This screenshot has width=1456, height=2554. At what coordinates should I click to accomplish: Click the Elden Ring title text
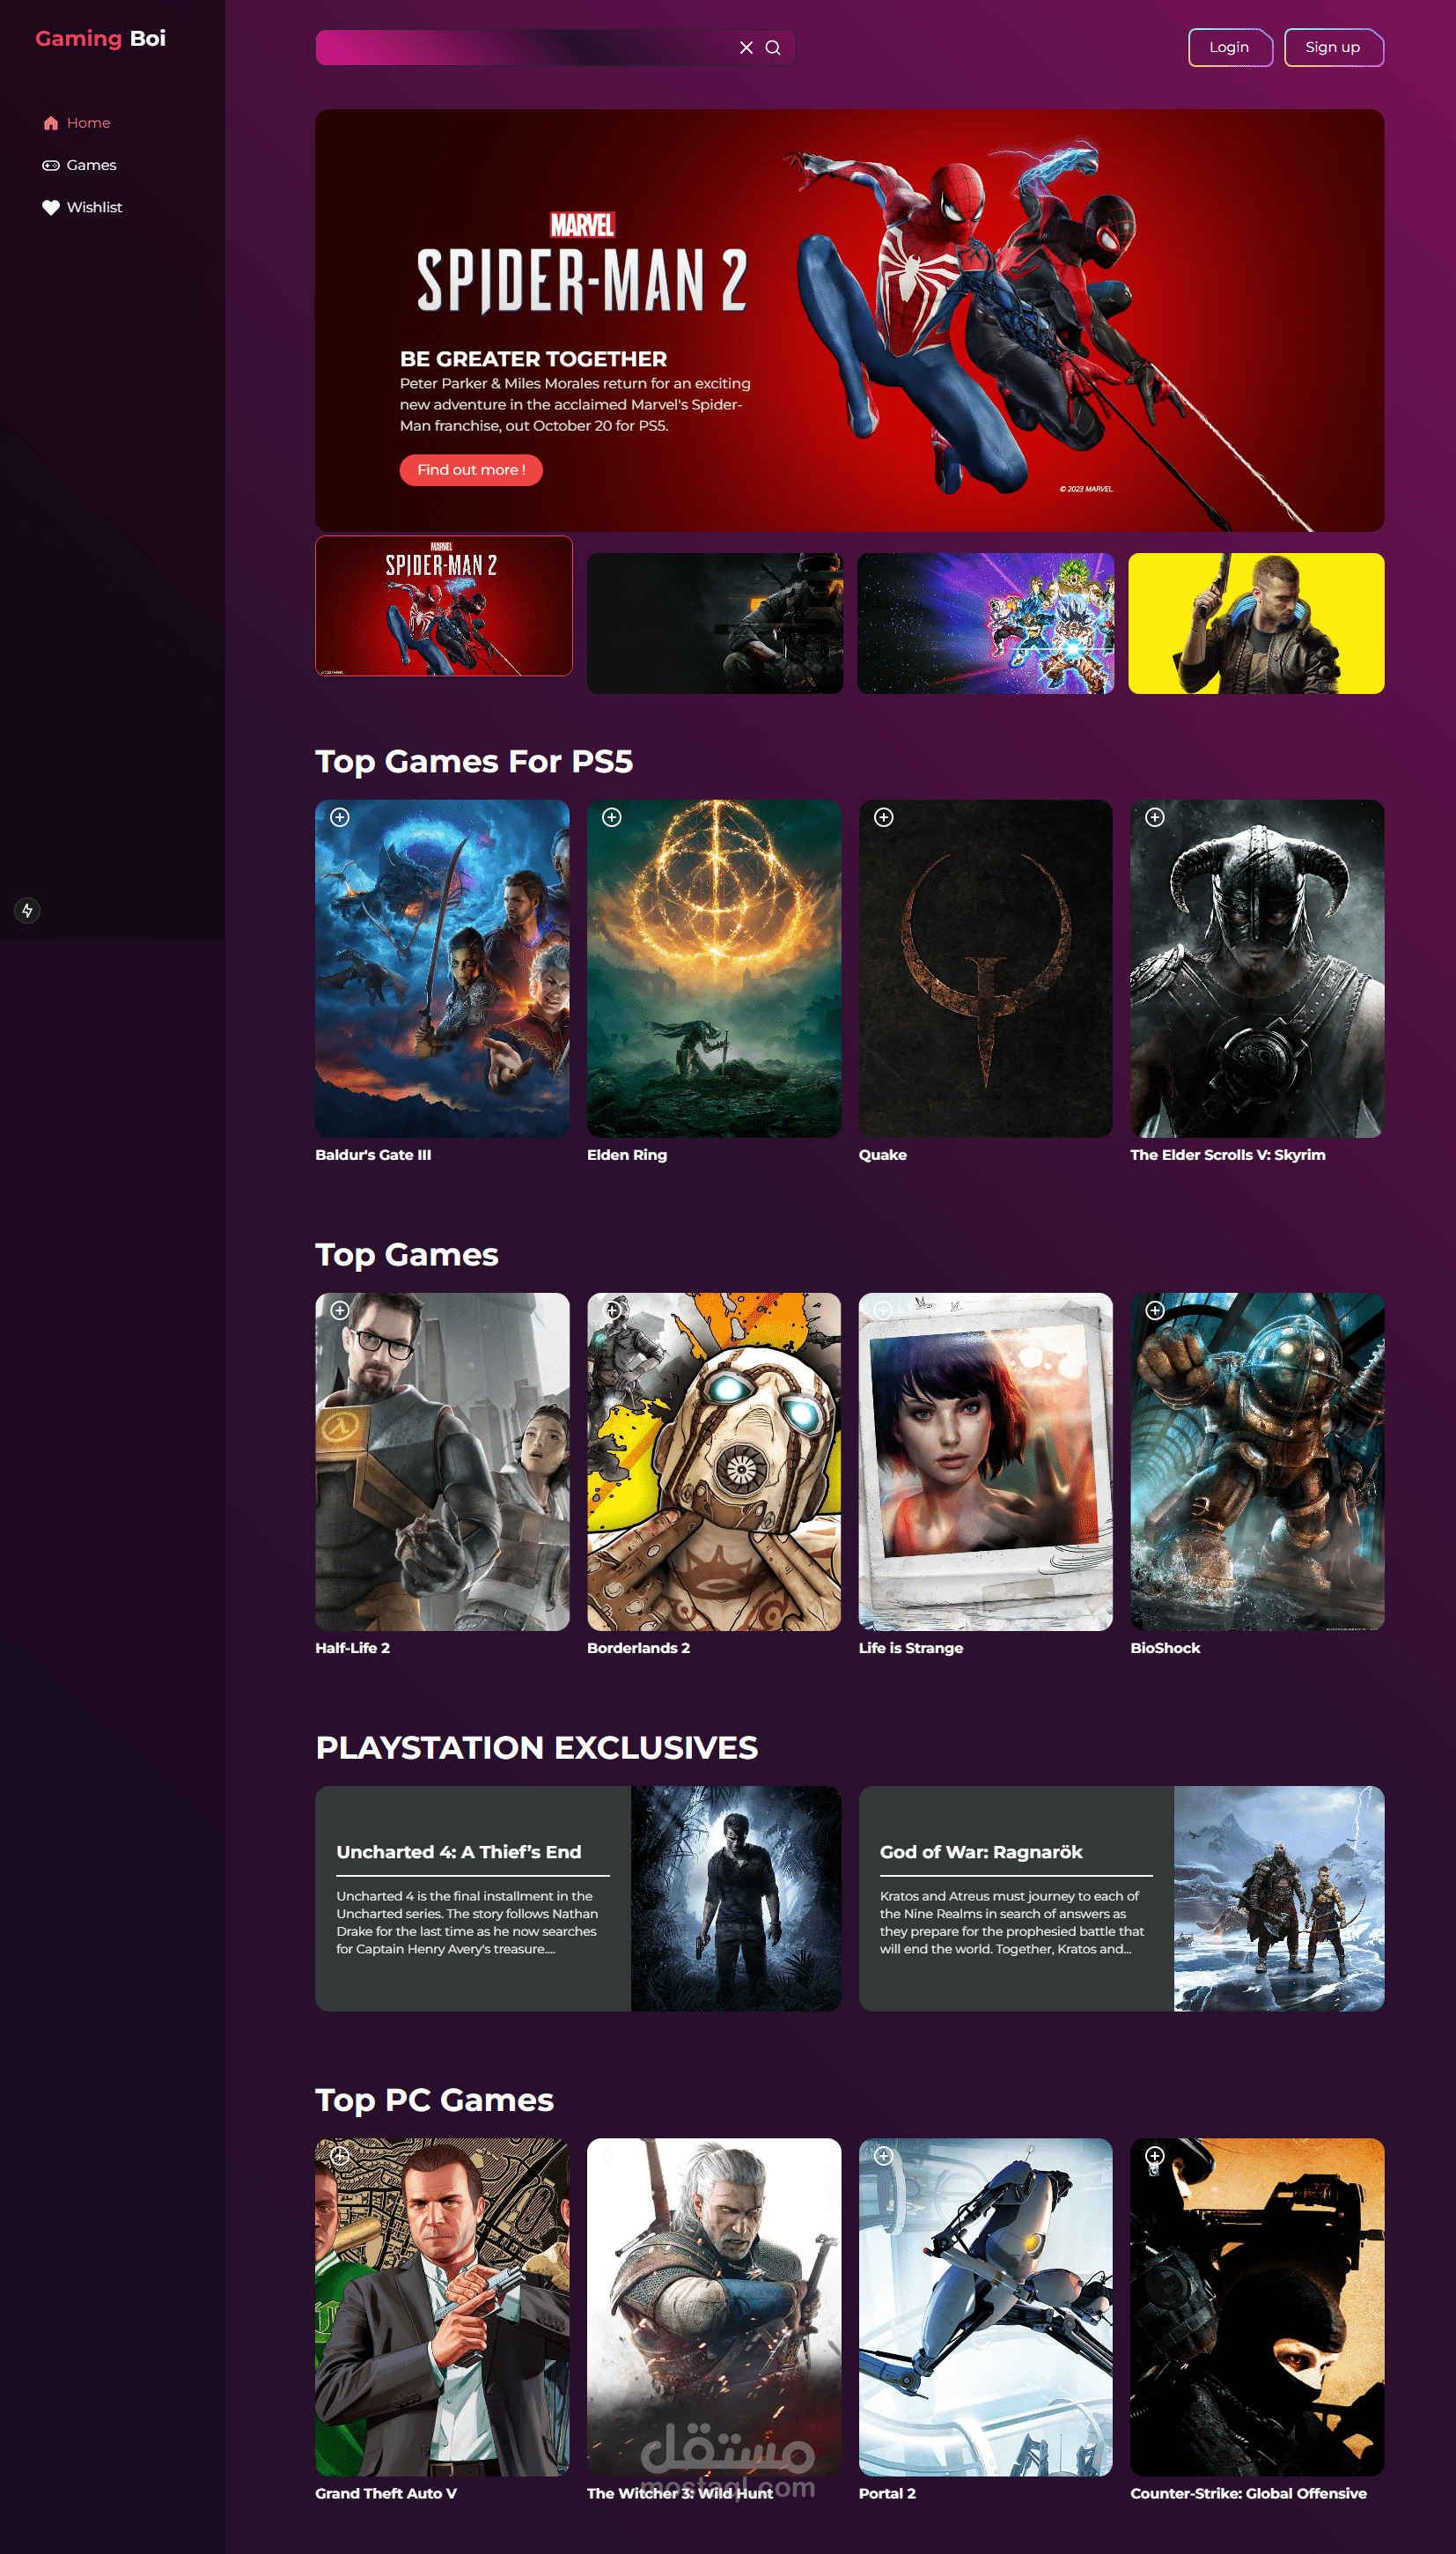tap(627, 1155)
